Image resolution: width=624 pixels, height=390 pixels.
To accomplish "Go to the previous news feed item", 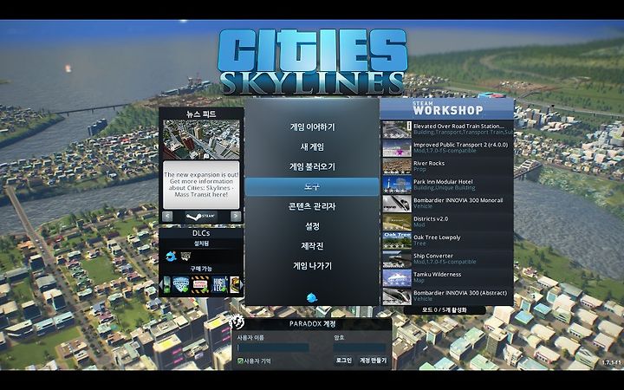I will pyautogui.click(x=167, y=217).
